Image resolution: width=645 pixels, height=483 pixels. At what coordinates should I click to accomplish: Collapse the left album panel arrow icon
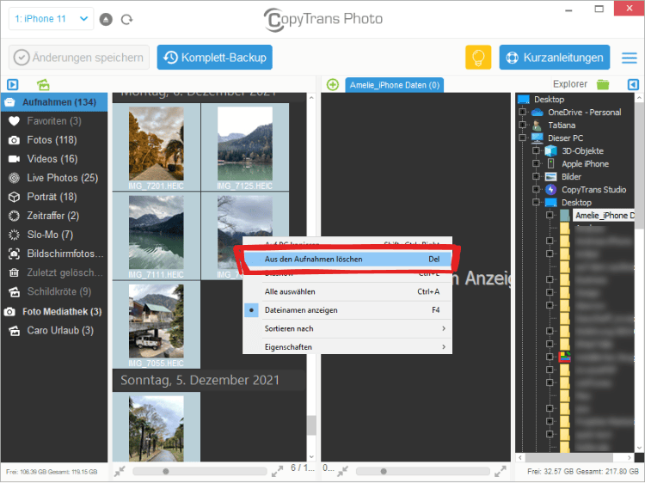pyautogui.click(x=13, y=85)
